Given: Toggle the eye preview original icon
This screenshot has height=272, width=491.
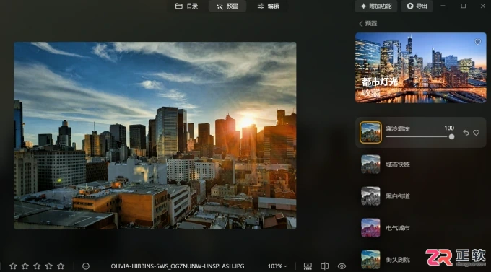Looking at the screenshot, I should pos(342,266).
